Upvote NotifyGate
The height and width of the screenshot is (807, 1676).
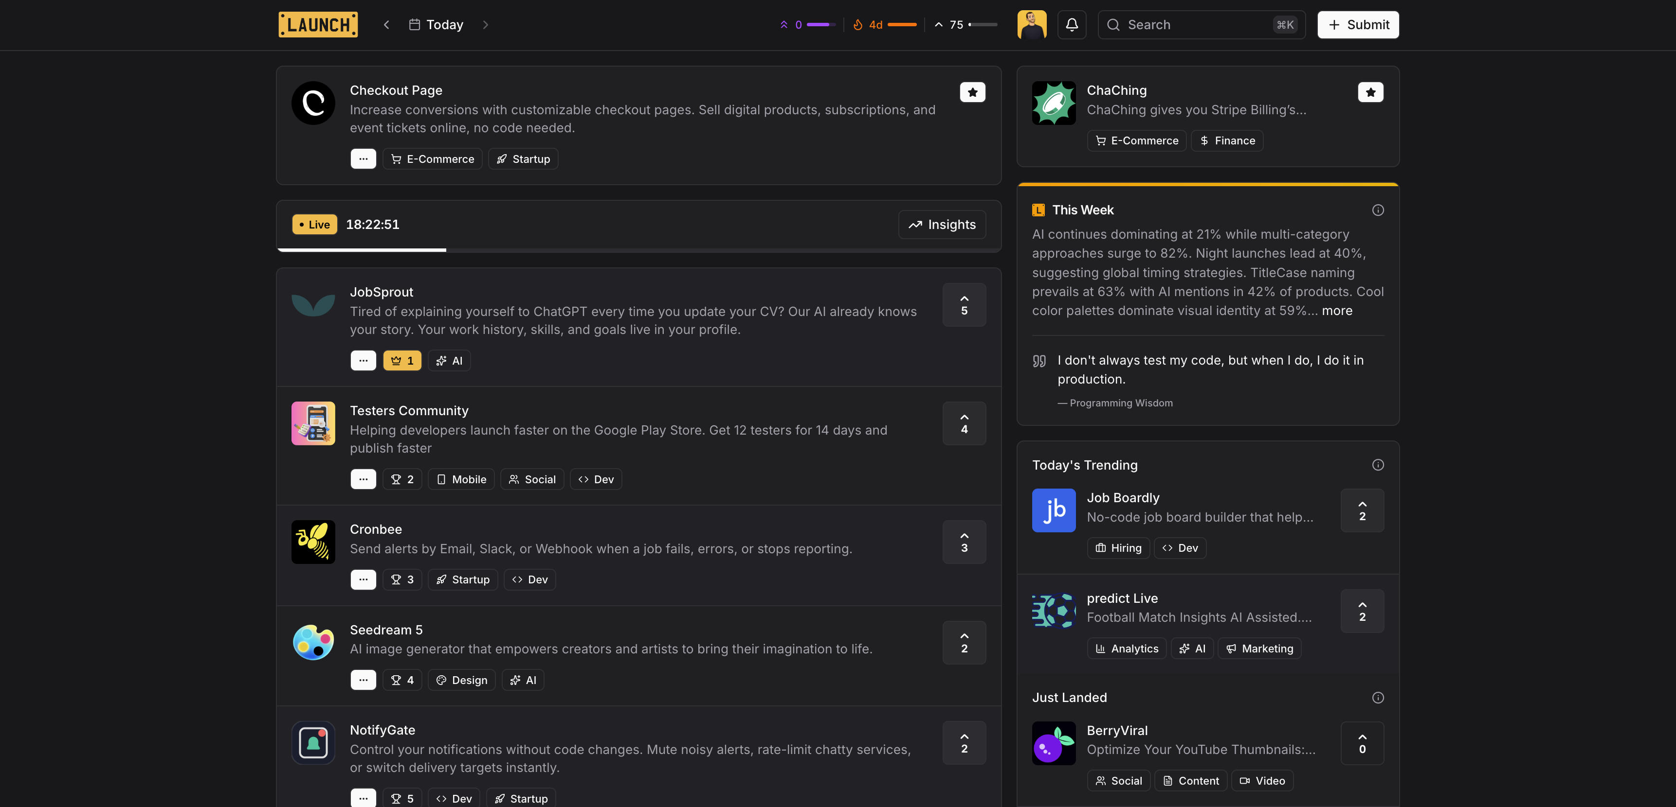pyautogui.click(x=964, y=743)
